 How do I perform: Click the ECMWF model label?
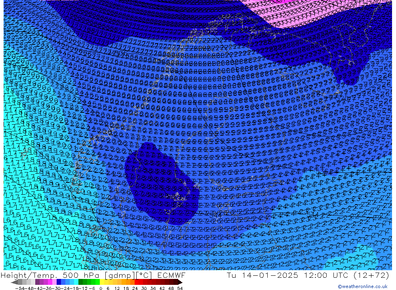171,275
